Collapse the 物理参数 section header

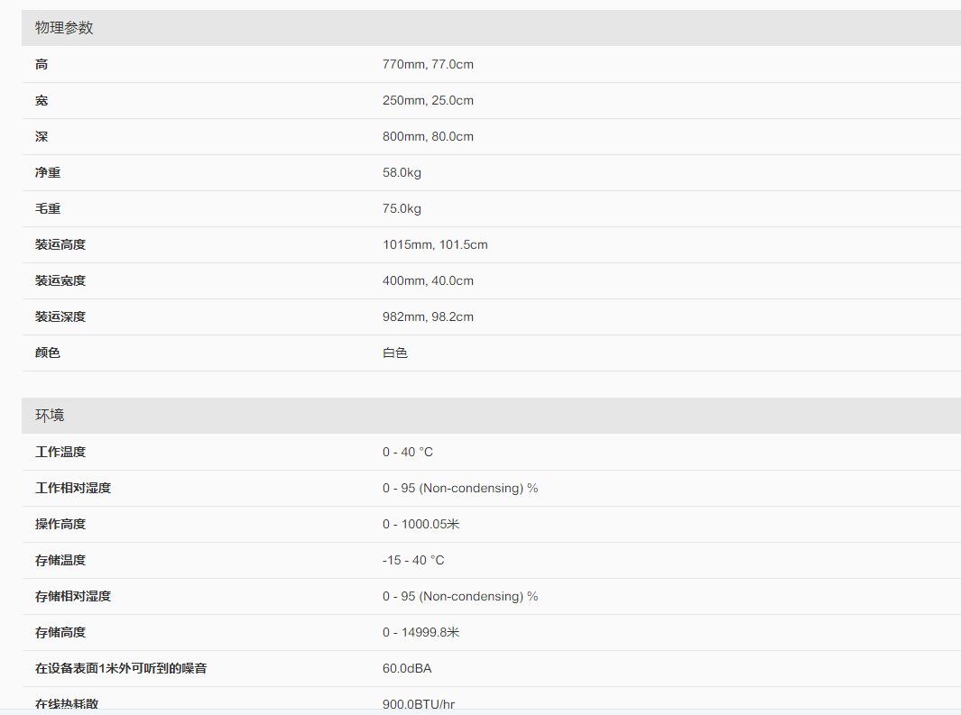click(x=64, y=28)
